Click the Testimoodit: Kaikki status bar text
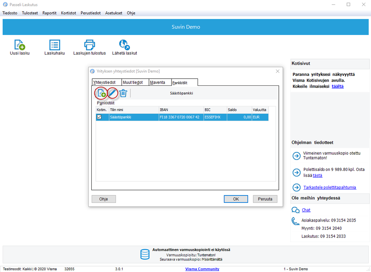The width and height of the screenshot is (371, 272). click(x=17, y=269)
